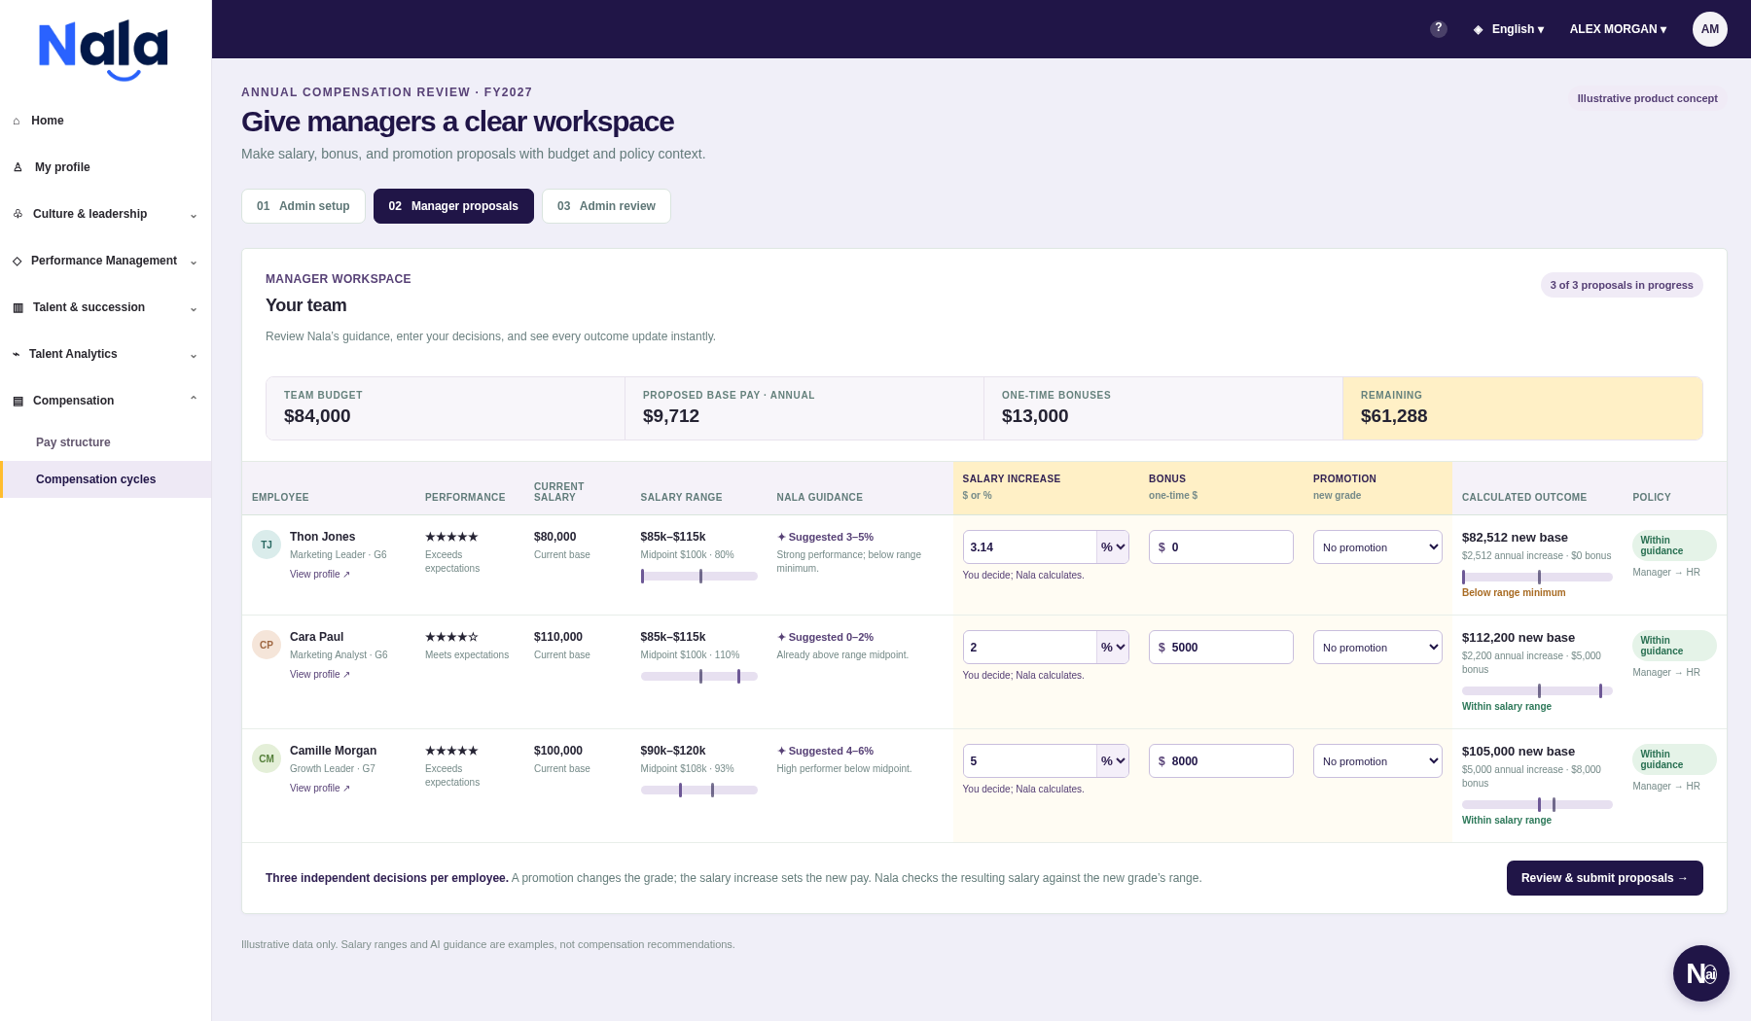Click the TJ avatar for Thon Jones
The width and height of the screenshot is (1751, 1021).
(x=267, y=545)
